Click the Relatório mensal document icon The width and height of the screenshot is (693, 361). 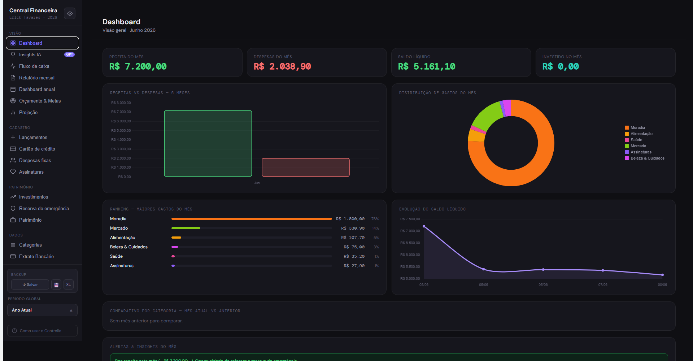[13, 78]
